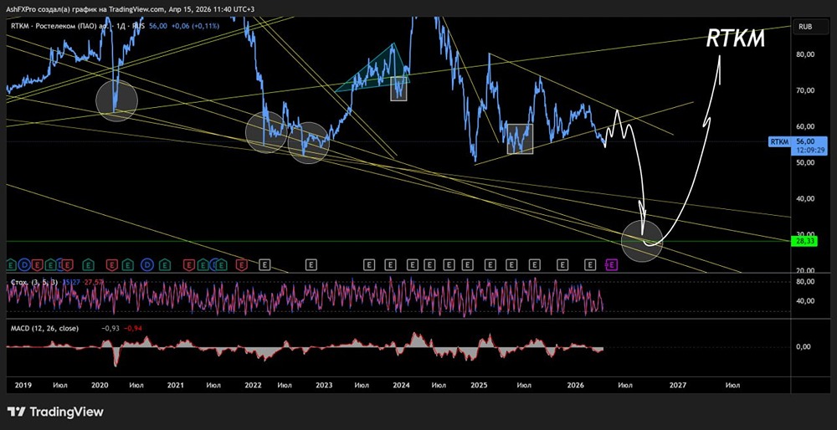This screenshot has height=430, width=837.
Task: Click the 0,00 MACD axis label
Action: (804, 347)
